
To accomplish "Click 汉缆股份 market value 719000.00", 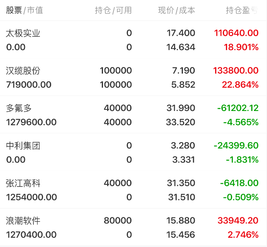I will 28,85.
